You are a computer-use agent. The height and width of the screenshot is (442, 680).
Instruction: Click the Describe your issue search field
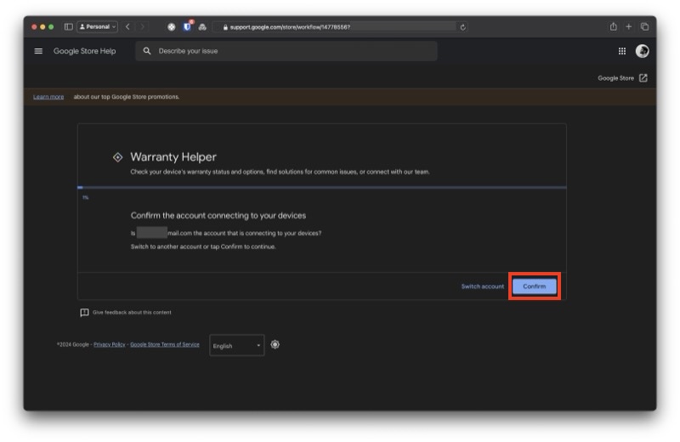coord(286,51)
